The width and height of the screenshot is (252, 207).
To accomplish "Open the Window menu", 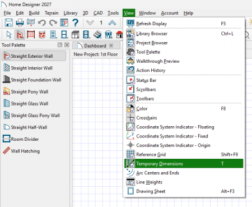I will click(x=147, y=13).
